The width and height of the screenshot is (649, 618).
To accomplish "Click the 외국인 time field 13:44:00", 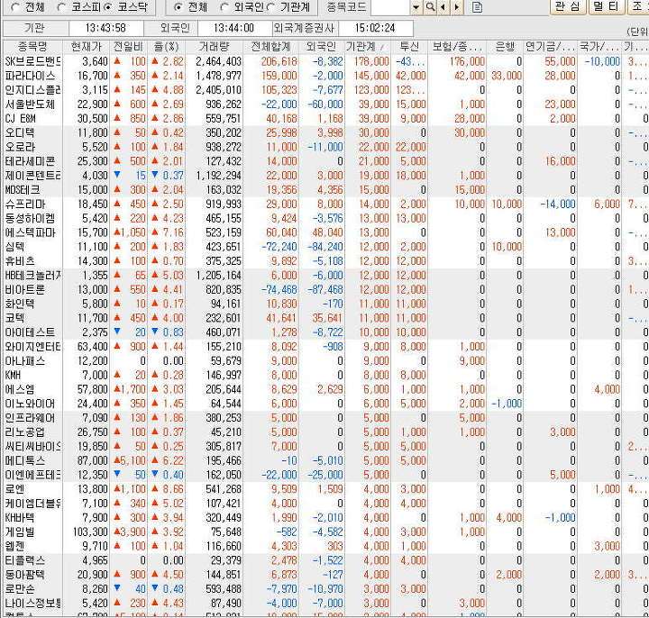I will [233, 28].
